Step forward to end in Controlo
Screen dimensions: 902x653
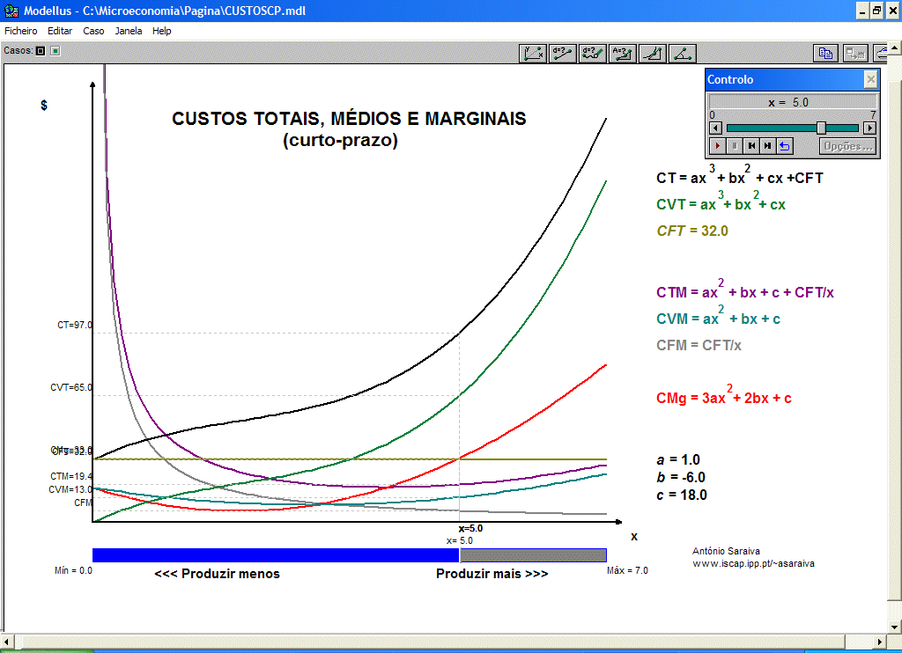768,146
